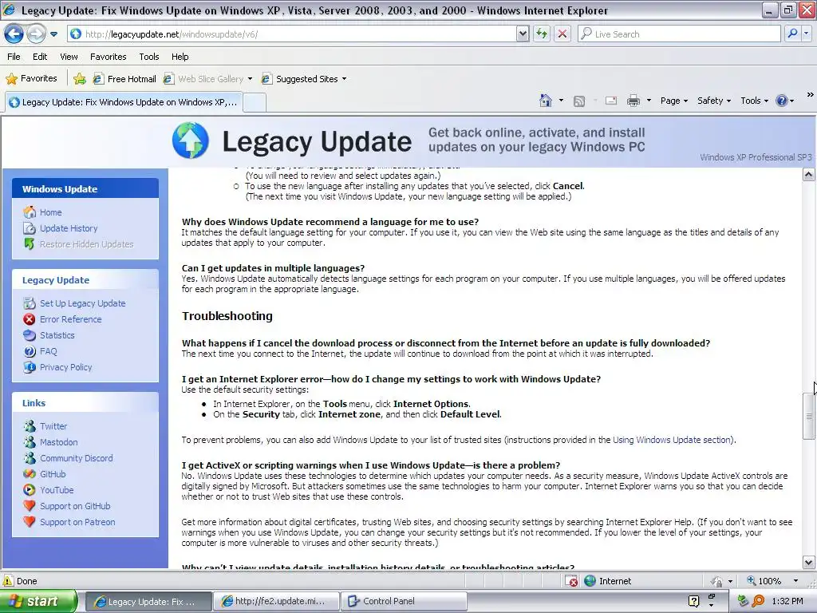Open Update History link
This screenshot has height=613, width=817.
click(x=69, y=228)
